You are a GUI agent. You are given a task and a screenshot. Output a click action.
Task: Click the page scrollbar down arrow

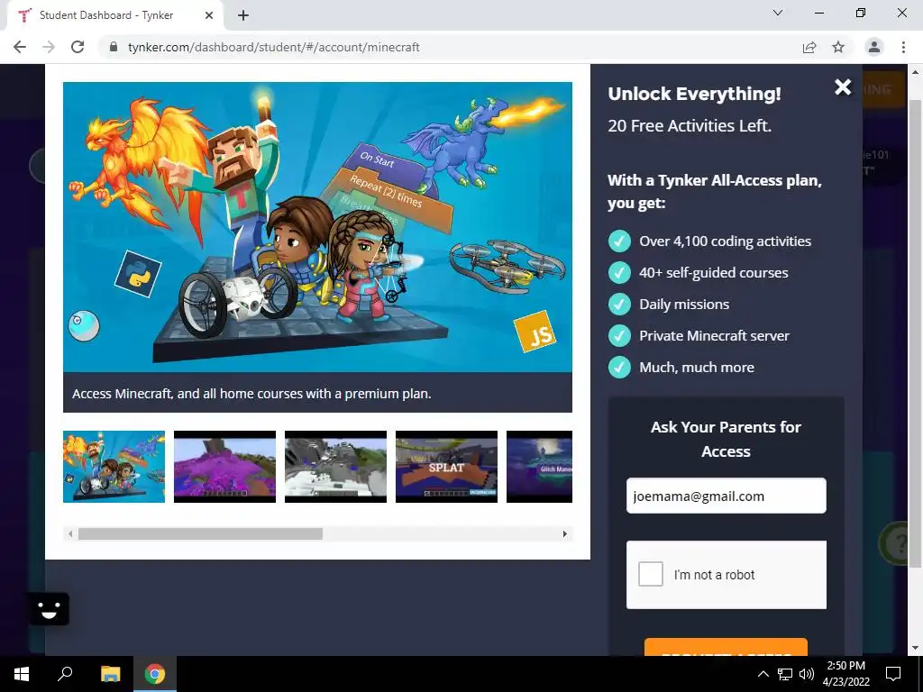pos(915,649)
